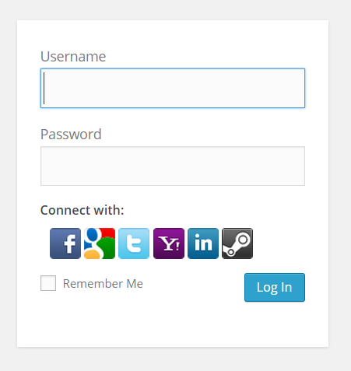Select the purple Yahoo! icon
The width and height of the screenshot is (351, 371).
pos(169,243)
